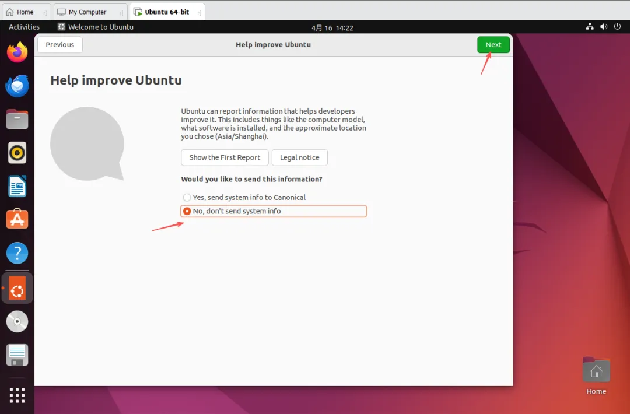Click the Help improve Ubuntu heading
Viewport: 630px width, 414px height.
point(116,80)
